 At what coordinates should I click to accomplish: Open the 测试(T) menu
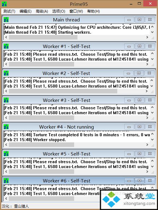[9, 11]
